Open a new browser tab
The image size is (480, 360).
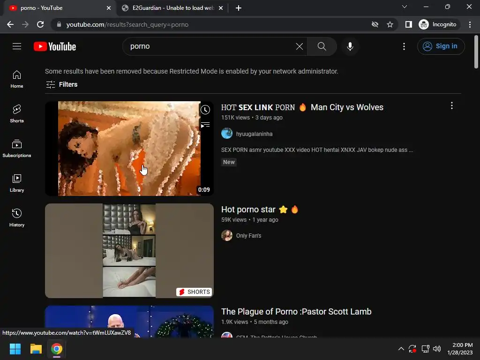[x=239, y=8]
